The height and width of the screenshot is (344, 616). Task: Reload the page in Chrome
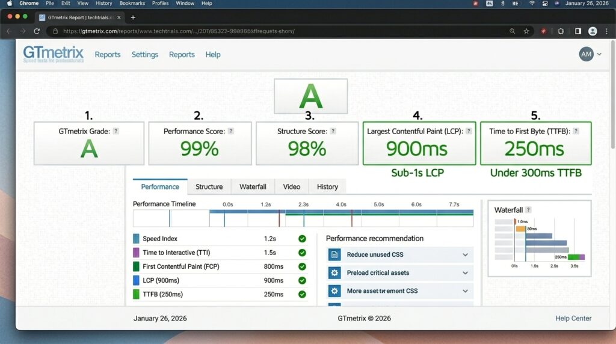pyautogui.click(x=37, y=31)
